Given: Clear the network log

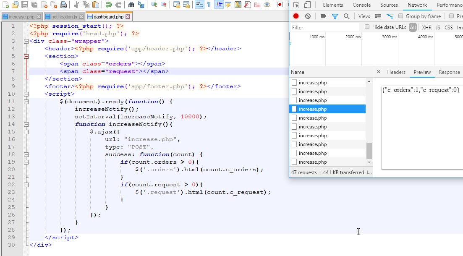Looking at the screenshot, I should [x=308, y=16].
